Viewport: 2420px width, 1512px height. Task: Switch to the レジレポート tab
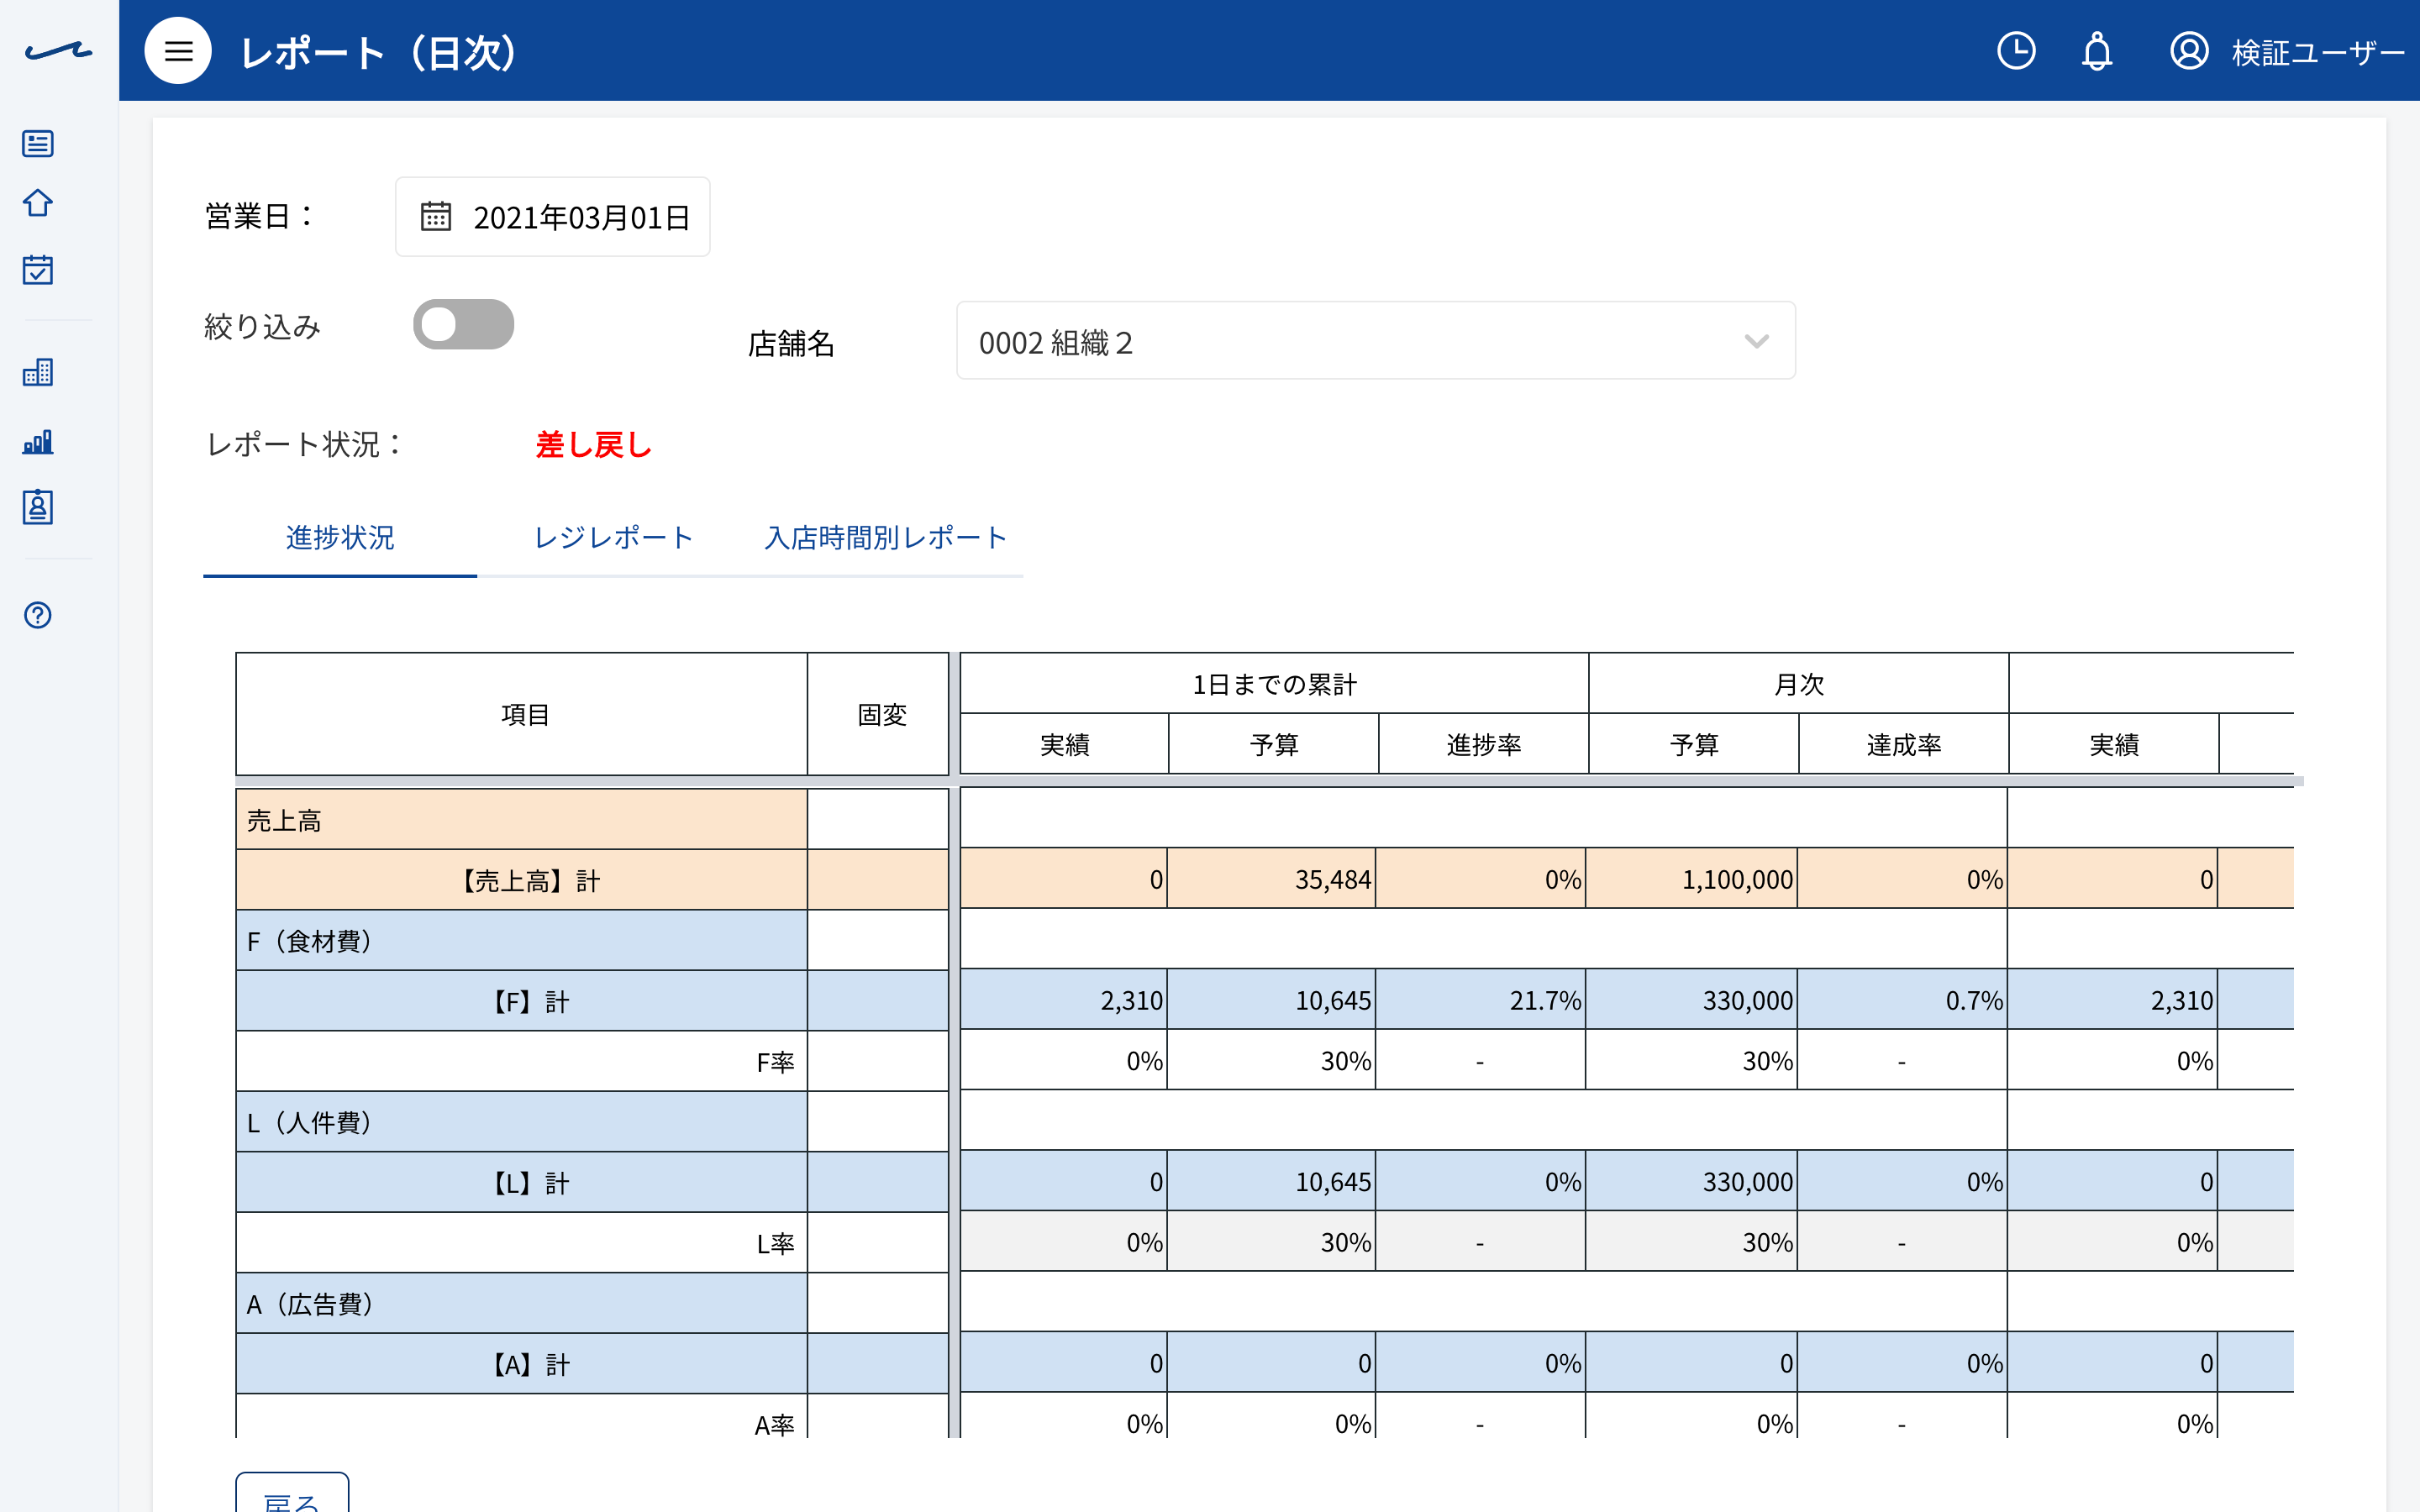pos(613,538)
